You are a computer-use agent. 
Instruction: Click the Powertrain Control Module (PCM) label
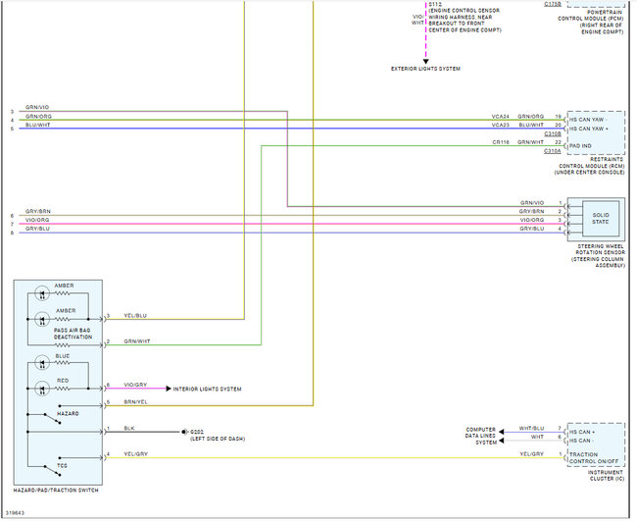590,22
